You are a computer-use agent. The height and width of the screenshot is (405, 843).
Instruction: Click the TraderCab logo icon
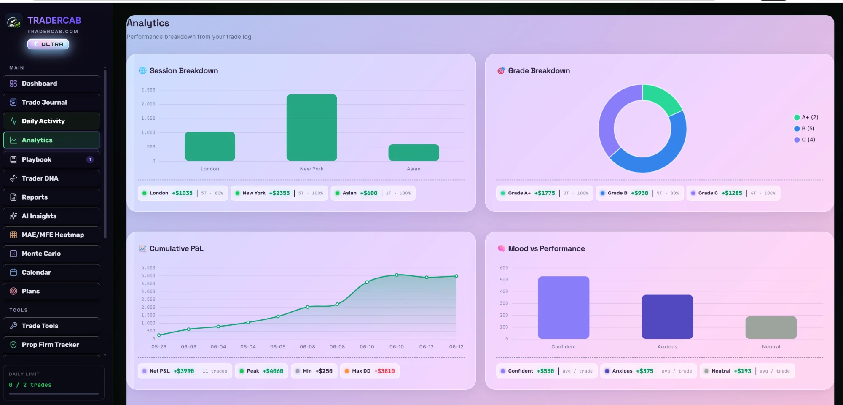(14, 22)
